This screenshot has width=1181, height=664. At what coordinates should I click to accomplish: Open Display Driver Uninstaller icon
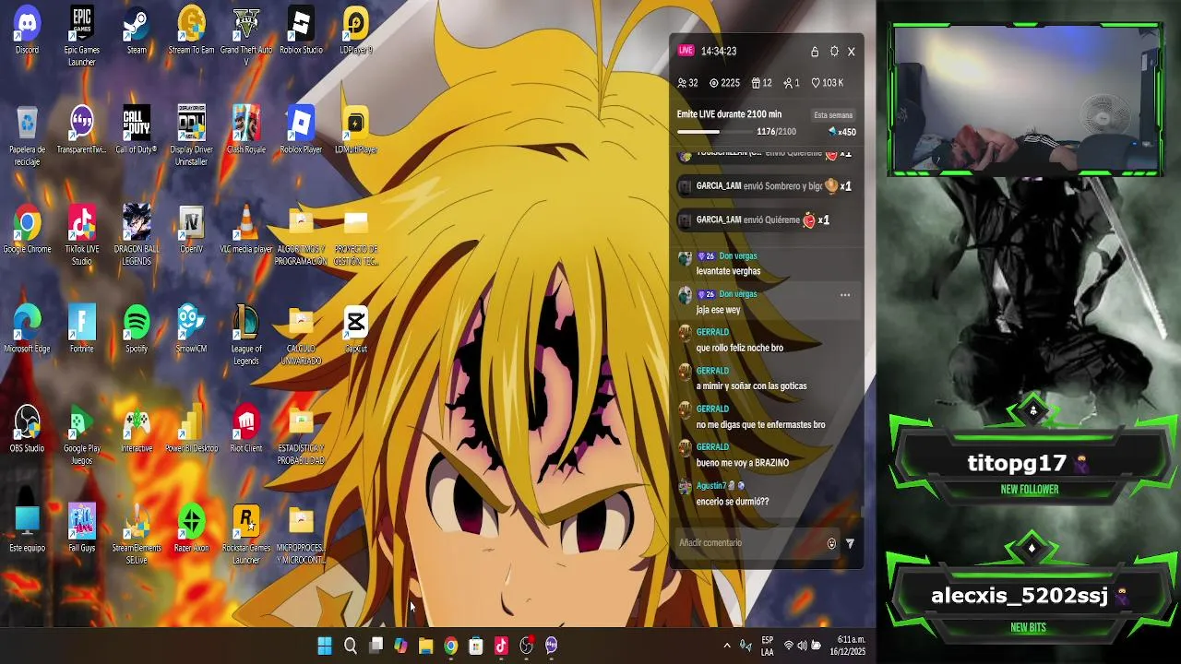[x=191, y=136]
